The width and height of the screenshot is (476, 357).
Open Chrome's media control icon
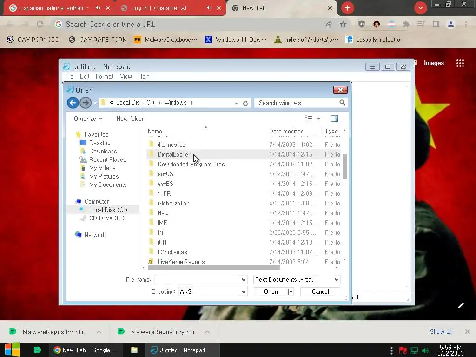(x=421, y=24)
